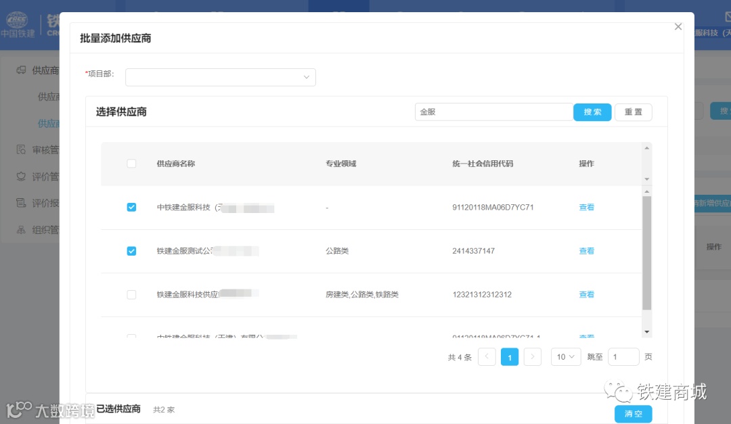
Task: Click the credit code 2414337147
Action: [x=473, y=251]
